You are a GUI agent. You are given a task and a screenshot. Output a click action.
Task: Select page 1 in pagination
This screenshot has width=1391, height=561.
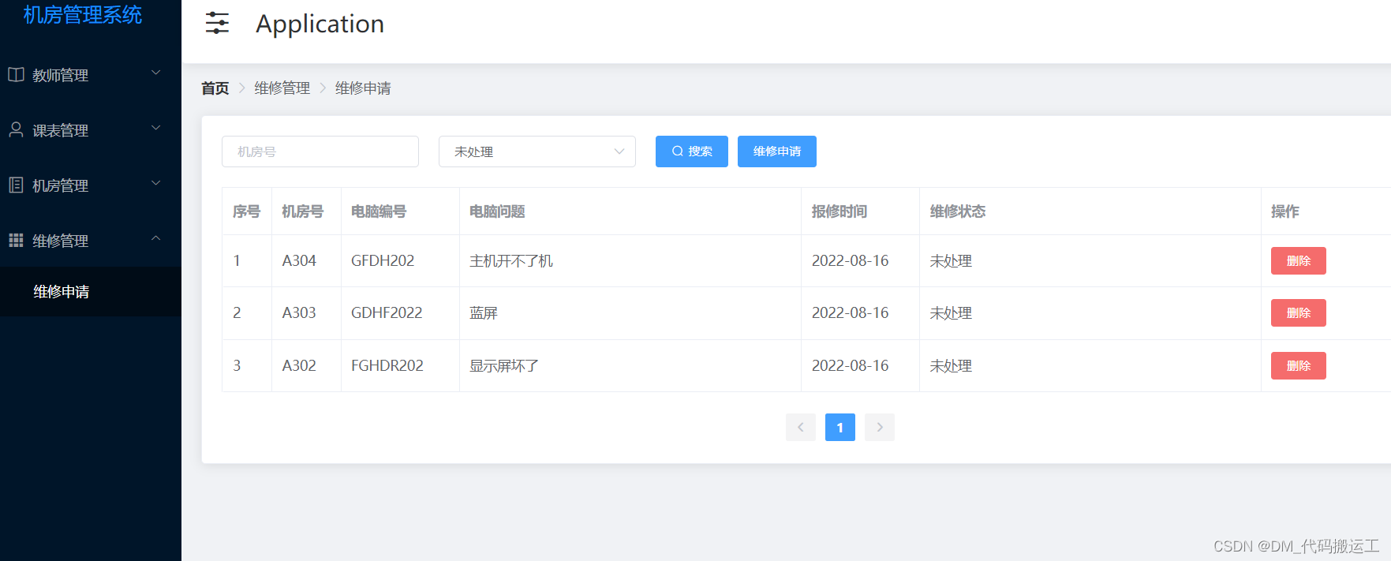[x=840, y=428]
